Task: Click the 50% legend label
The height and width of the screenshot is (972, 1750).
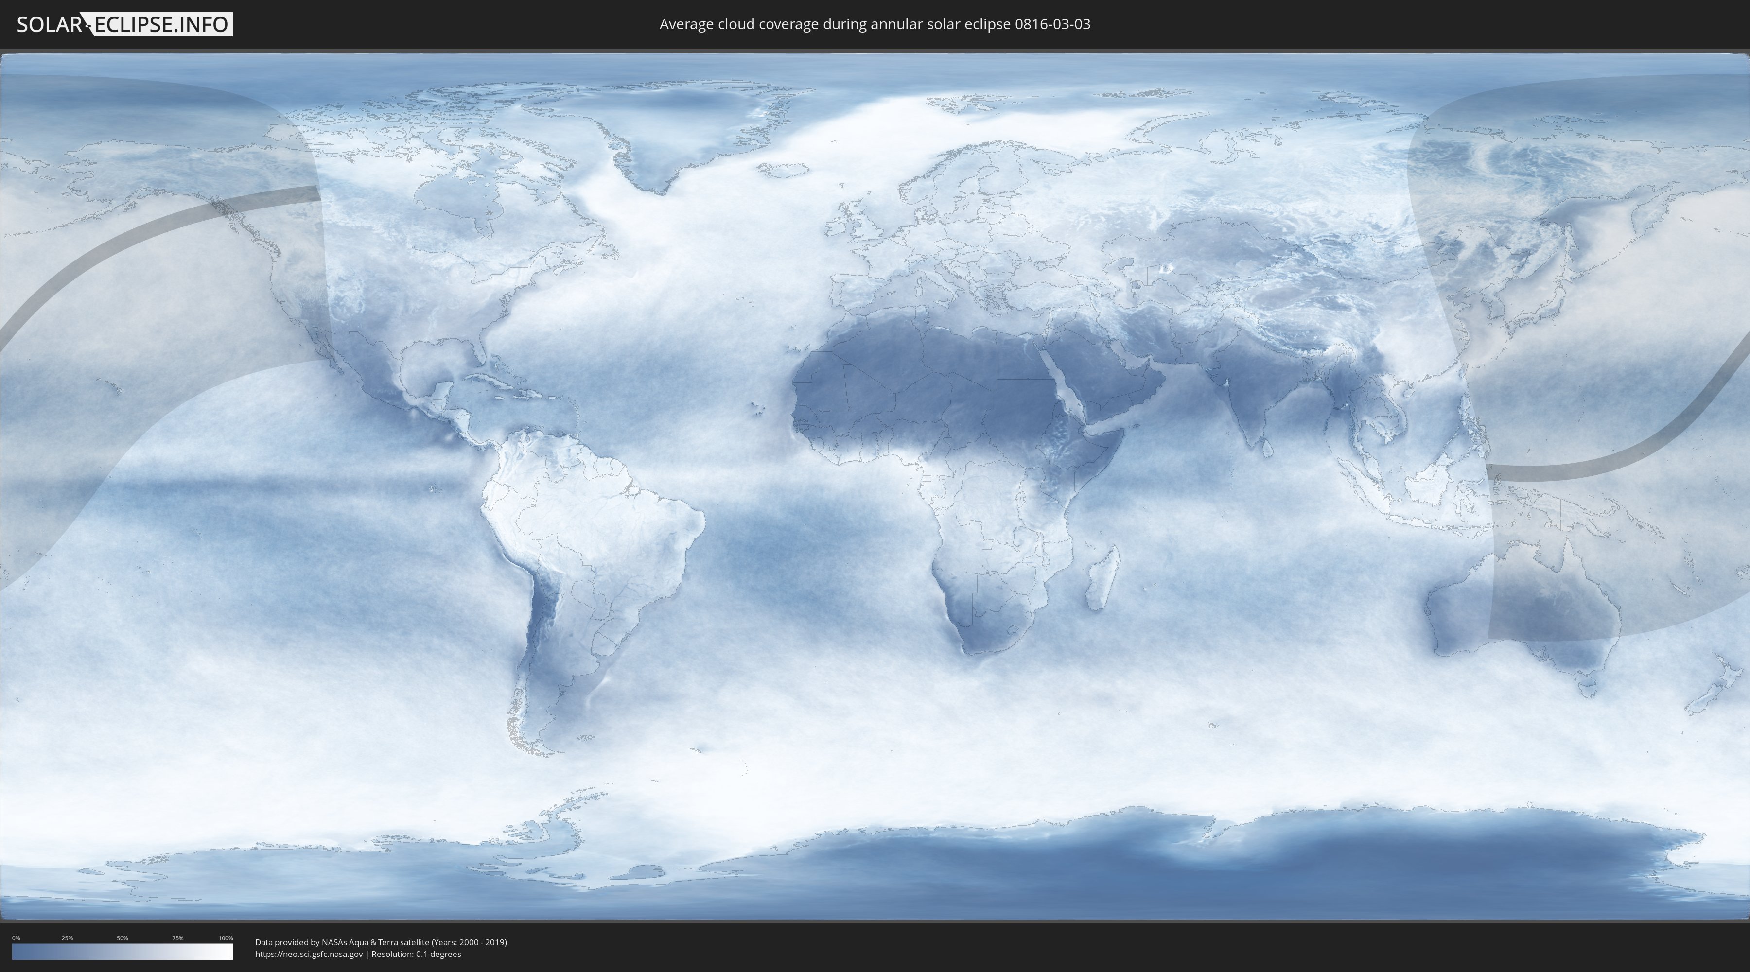Action: (x=122, y=938)
